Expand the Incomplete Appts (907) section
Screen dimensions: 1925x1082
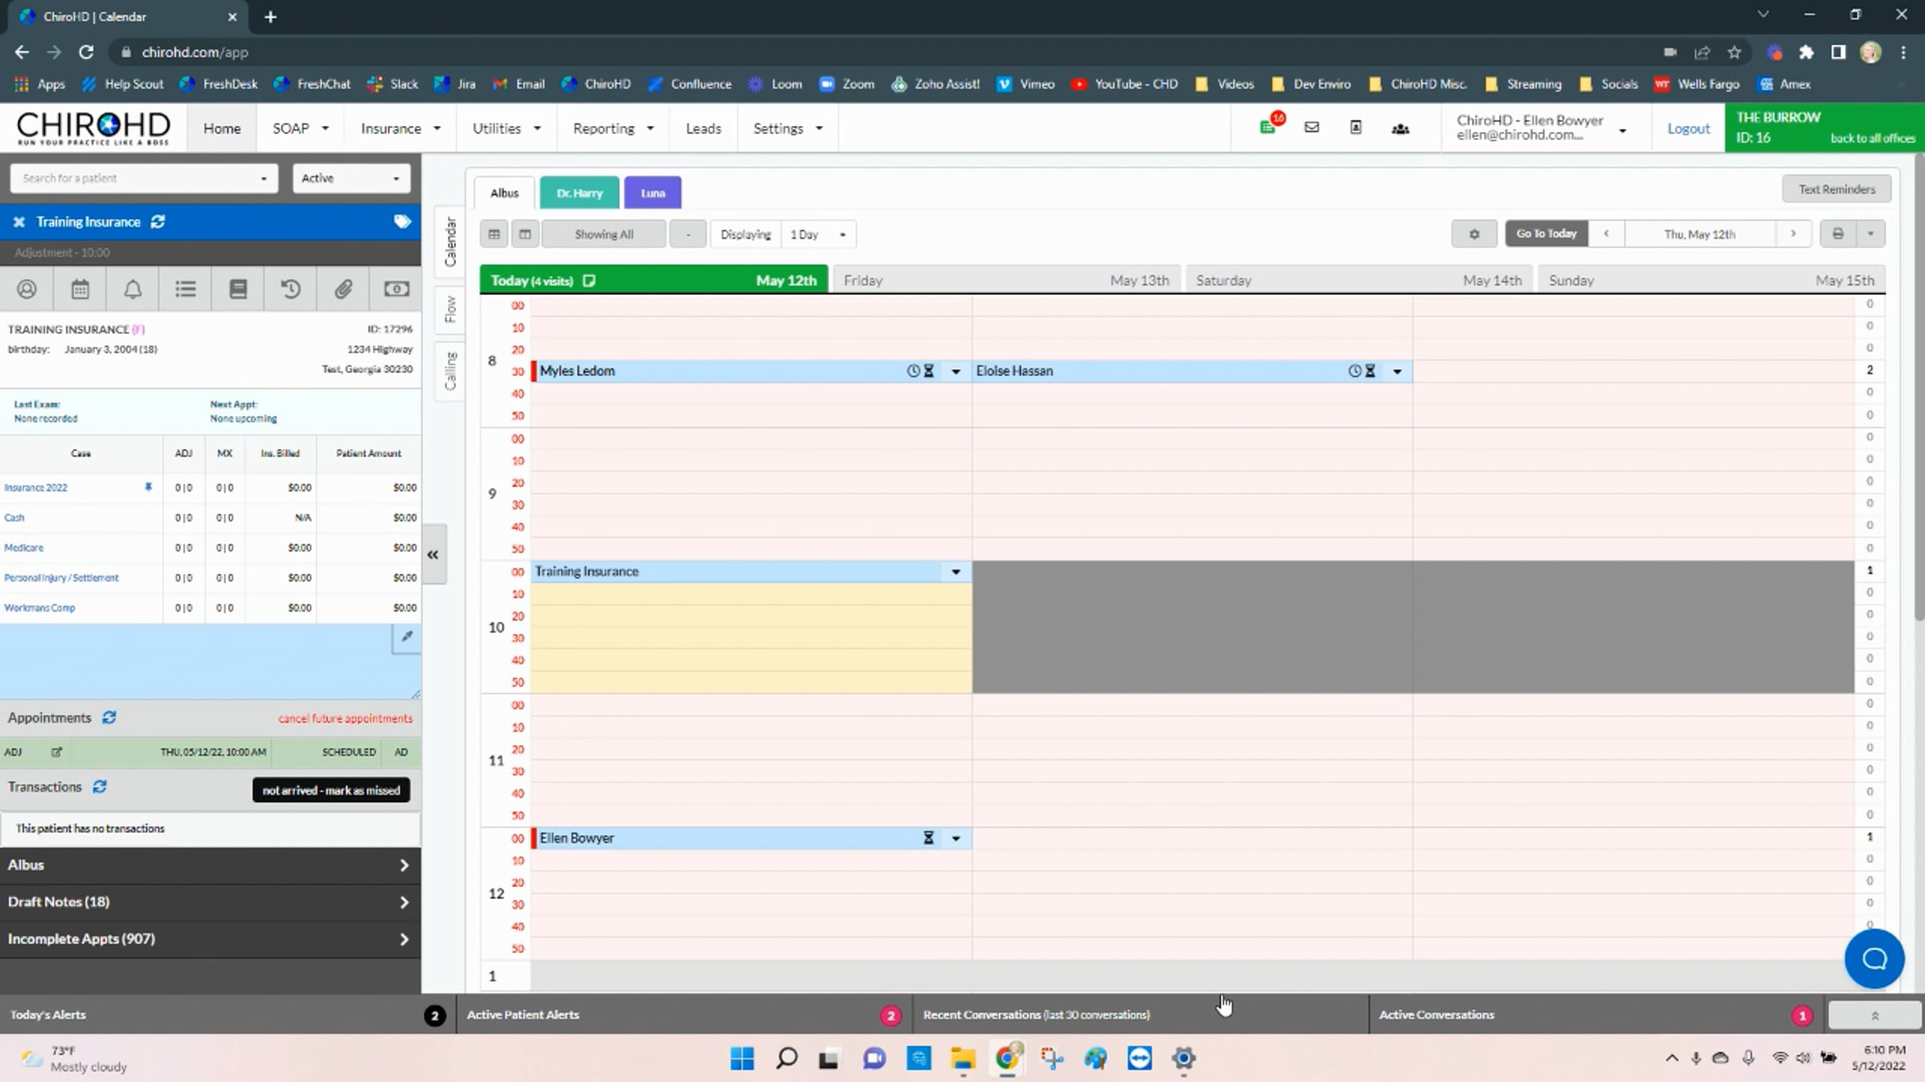coord(210,939)
